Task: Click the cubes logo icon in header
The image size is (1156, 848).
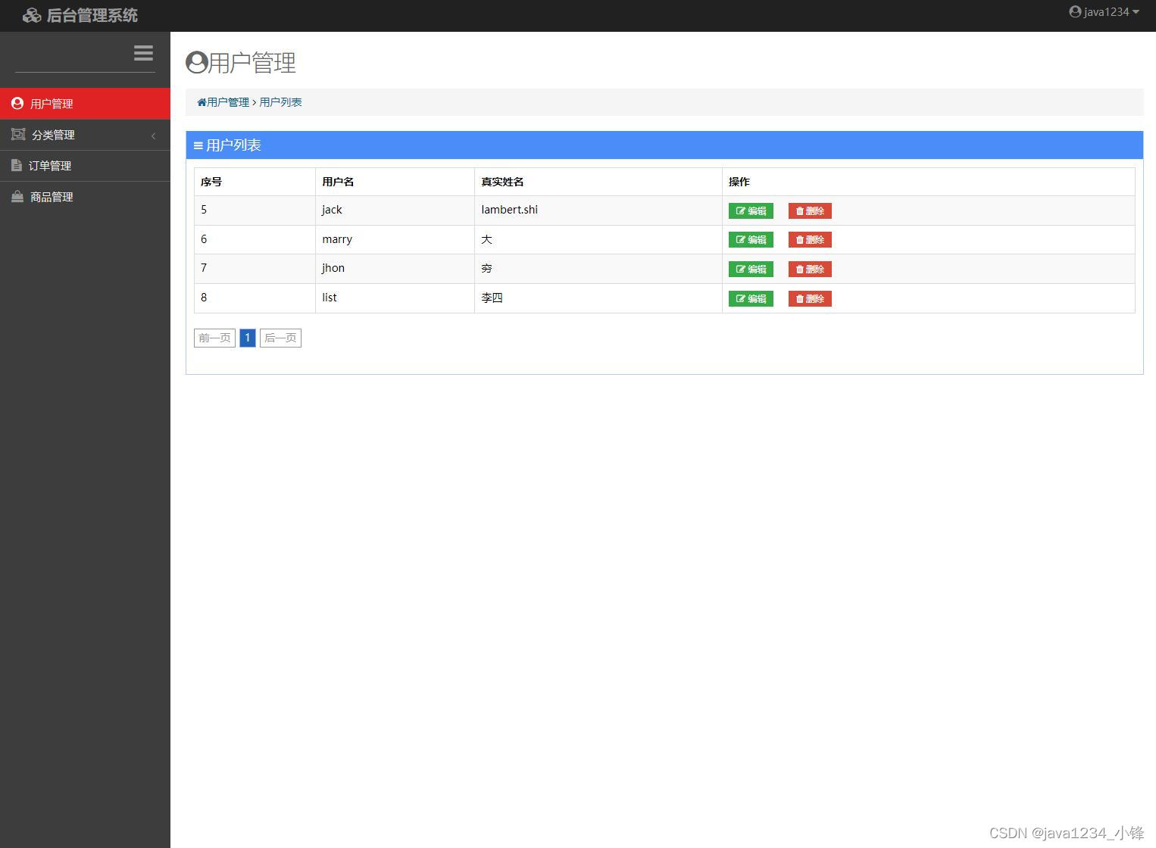Action: click(32, 15)
